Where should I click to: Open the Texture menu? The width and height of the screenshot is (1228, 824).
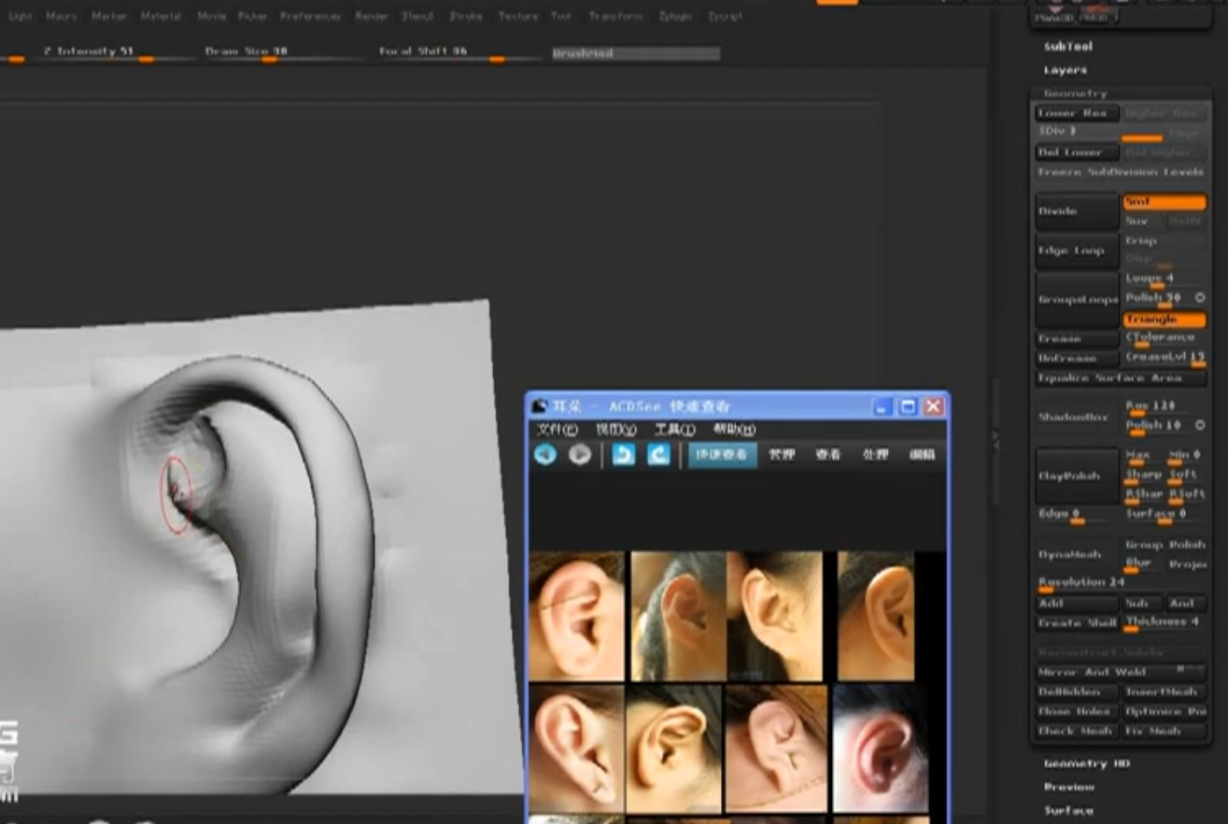518,16
